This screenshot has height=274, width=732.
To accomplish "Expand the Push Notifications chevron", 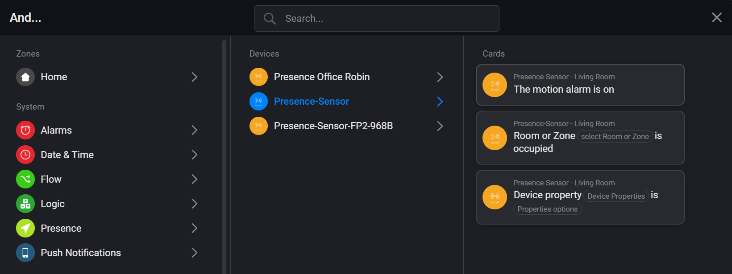I will [195, 253].
